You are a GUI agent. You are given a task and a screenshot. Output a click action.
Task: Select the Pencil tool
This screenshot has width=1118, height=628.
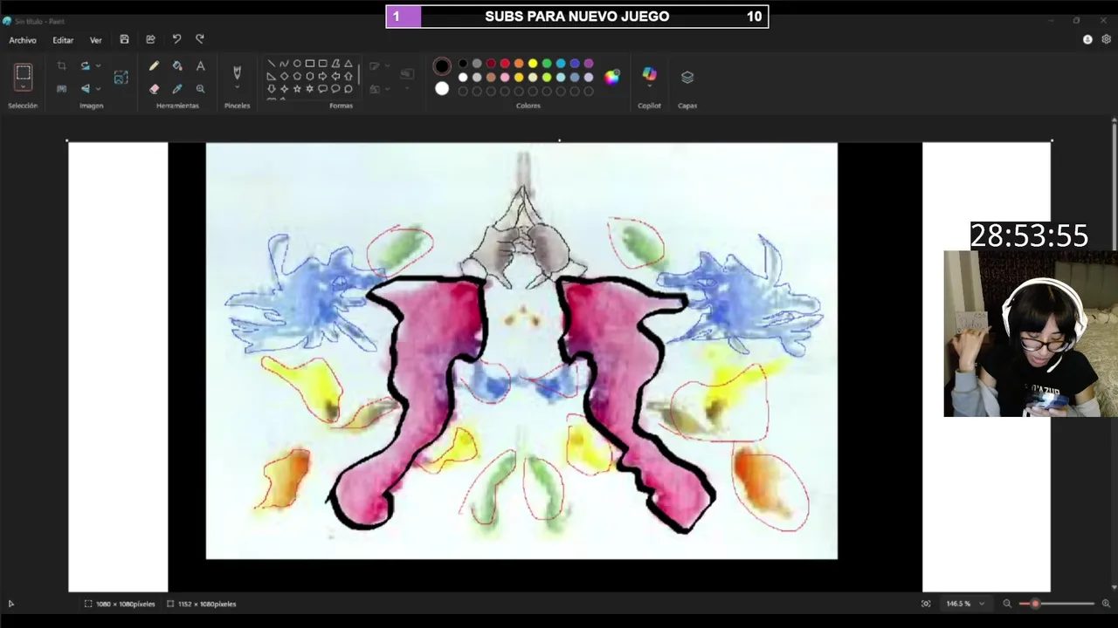[x=154, y=66]
